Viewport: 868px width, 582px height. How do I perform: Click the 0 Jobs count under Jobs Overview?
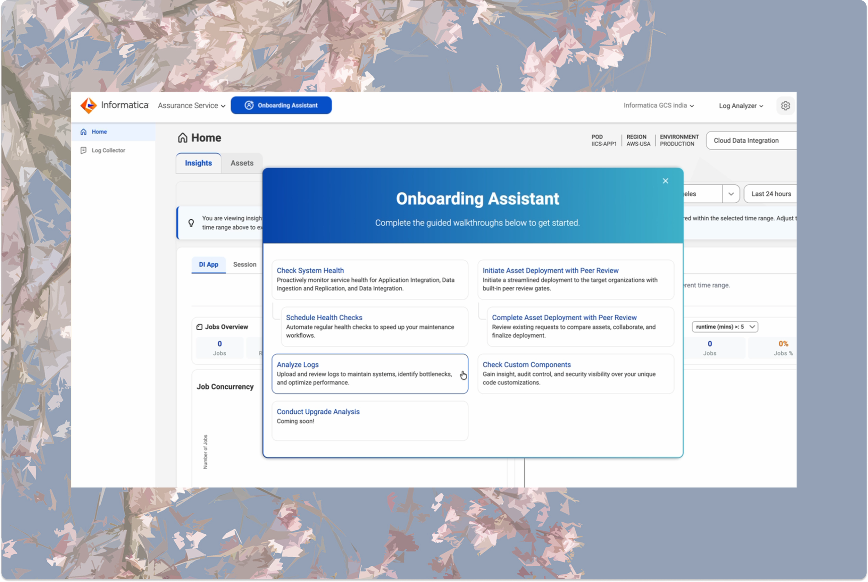pos(219,348)
